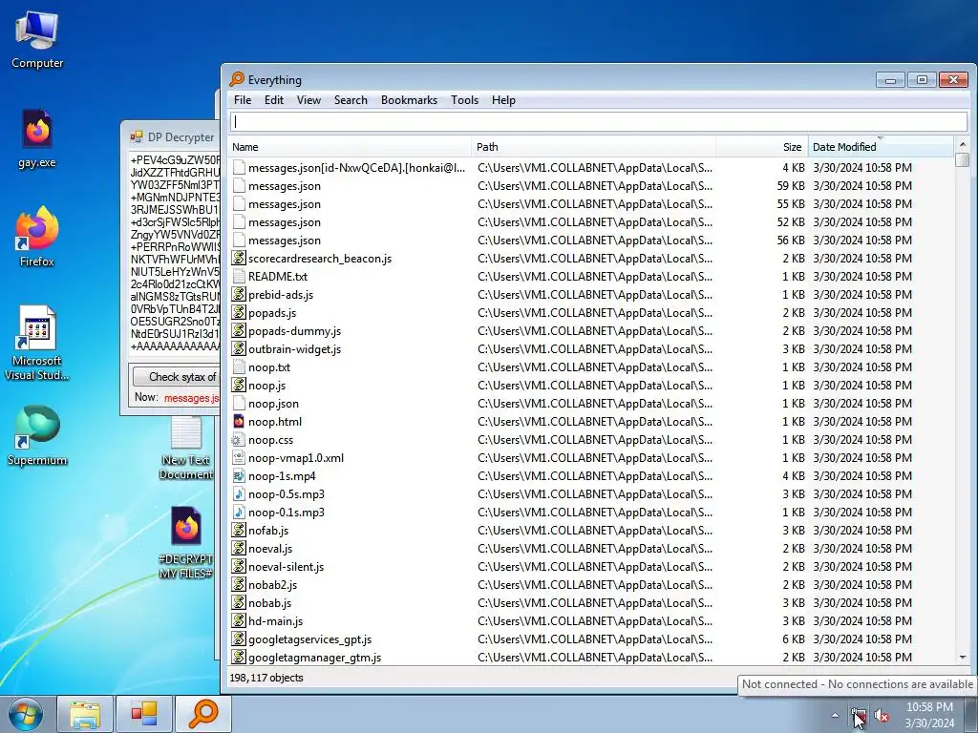This screenshot has height=733, width=978.
Task: Click Check sytax button in DP Decrypter
Action: click(x=177, y=376)
